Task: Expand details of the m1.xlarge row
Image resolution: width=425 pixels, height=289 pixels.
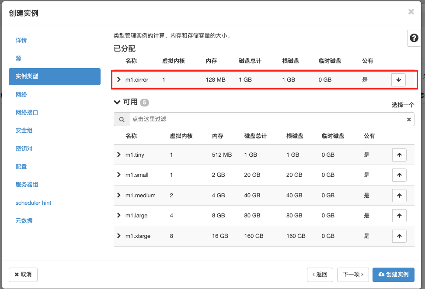Action: 119,236
